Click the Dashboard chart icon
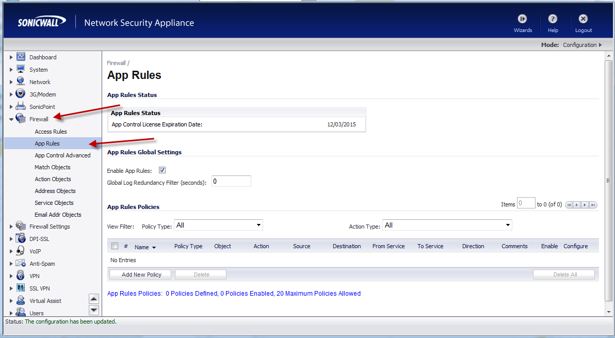 (x=21, y=57)
